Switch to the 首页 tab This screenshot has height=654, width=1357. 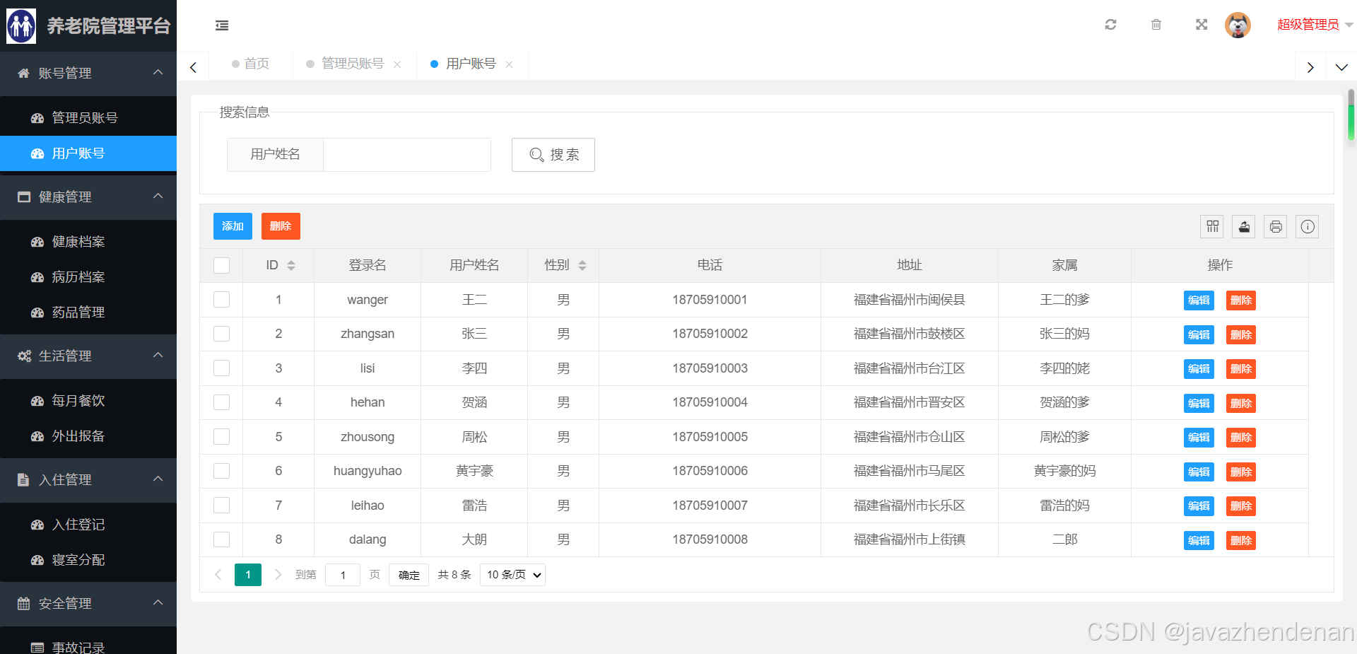(x=251, y=64)
